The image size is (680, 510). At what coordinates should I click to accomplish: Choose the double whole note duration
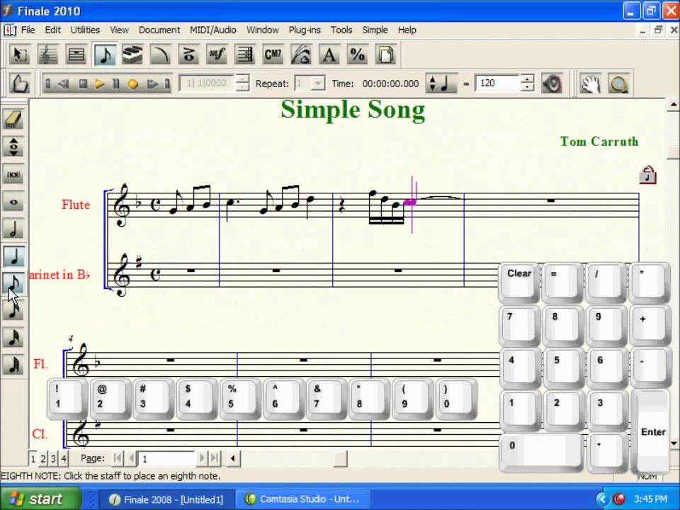point(13,174)
